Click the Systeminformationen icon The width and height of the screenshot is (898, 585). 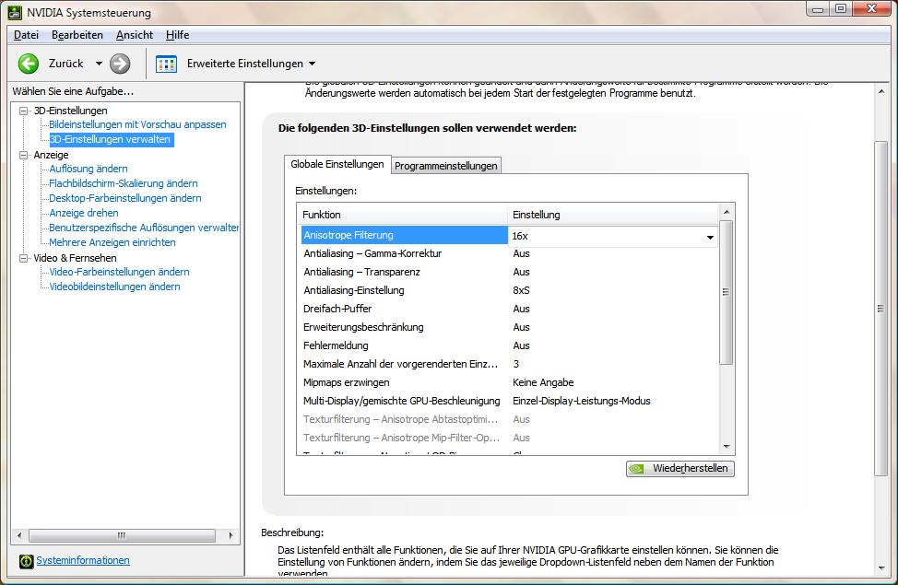click(x=27, y=561)
